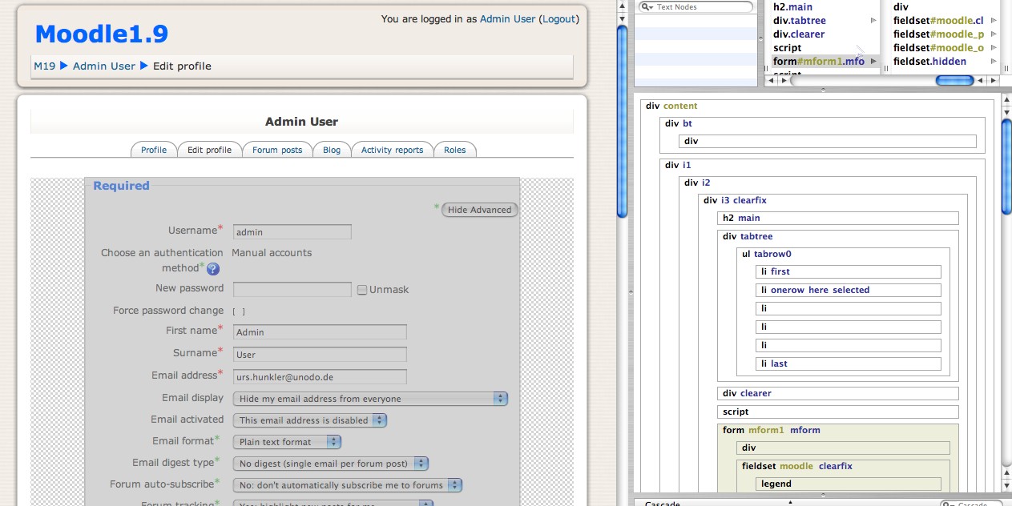The width and height of the screenshot is (1012, 506).
Task: Open Admin User in the breadcrumb
Action: pyautogui.click(x=104, y=66)
